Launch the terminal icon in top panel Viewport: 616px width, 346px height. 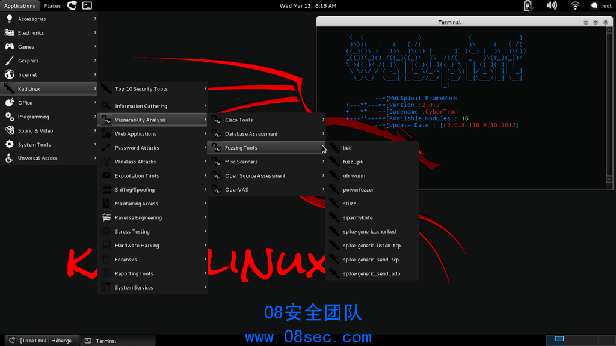coord(87,5)
